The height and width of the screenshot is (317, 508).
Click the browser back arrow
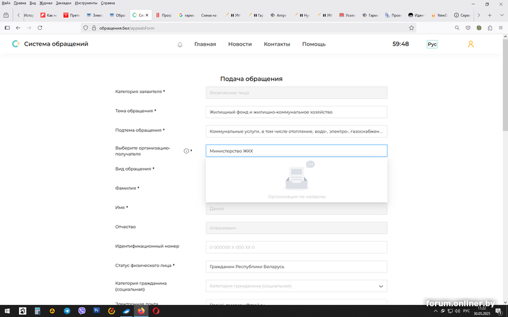click(x=18, y=28)
